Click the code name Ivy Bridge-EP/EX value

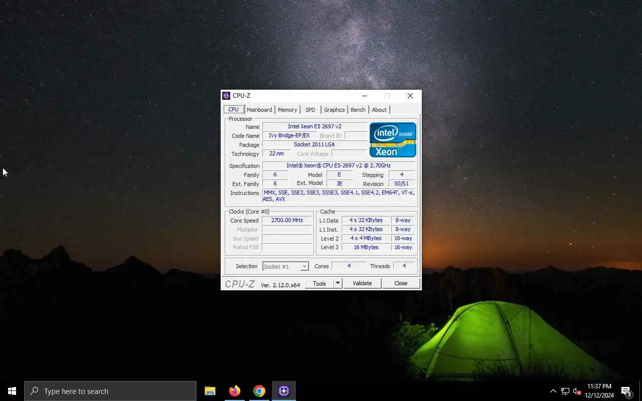[x=289, y=135]
